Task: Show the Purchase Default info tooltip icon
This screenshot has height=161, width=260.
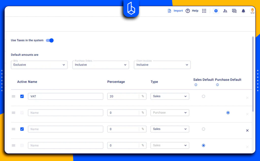Action: [217, 85]
